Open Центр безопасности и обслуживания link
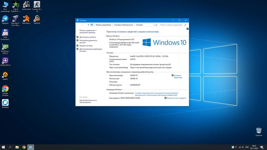Viewport: 267px width, 150px height. pyautogui.click(x=88, y=101)
